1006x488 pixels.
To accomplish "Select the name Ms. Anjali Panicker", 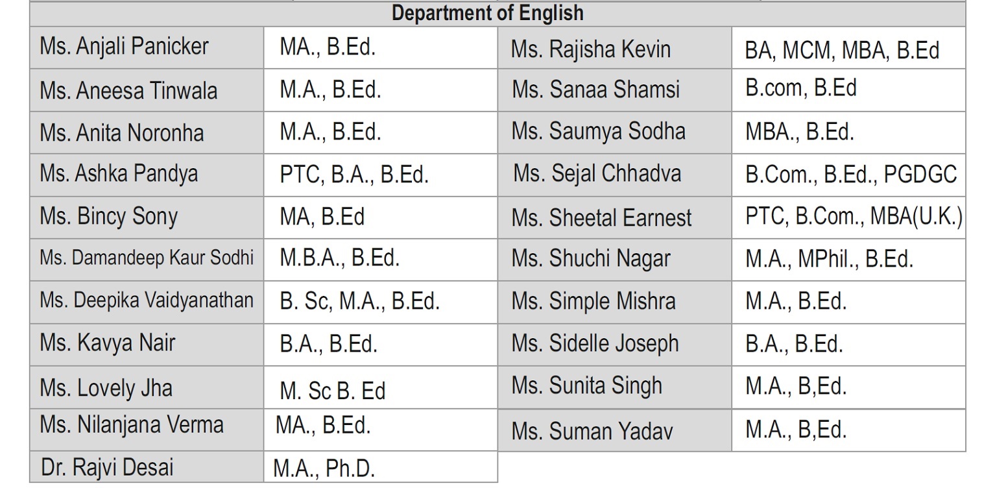I will click(124, 47).
